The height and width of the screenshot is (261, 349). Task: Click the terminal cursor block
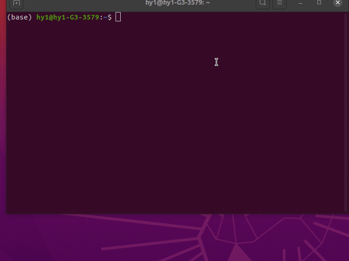118,17
